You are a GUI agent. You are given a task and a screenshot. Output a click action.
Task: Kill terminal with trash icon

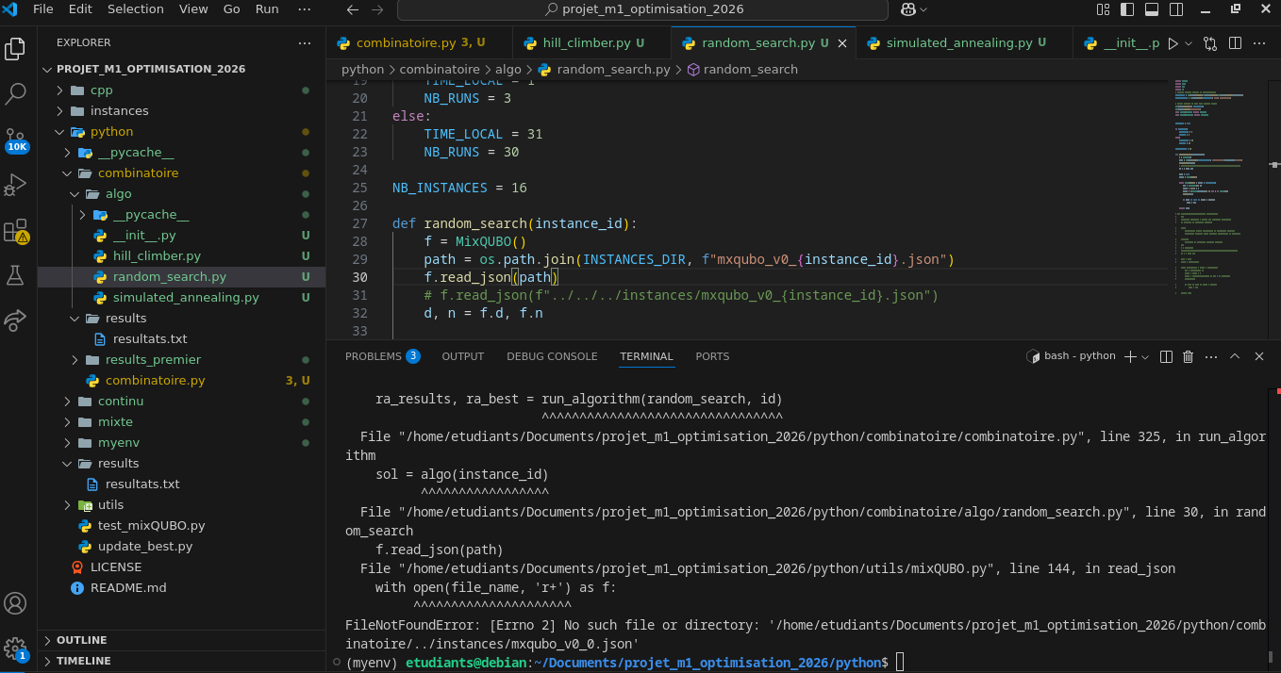click(1189, 356)
